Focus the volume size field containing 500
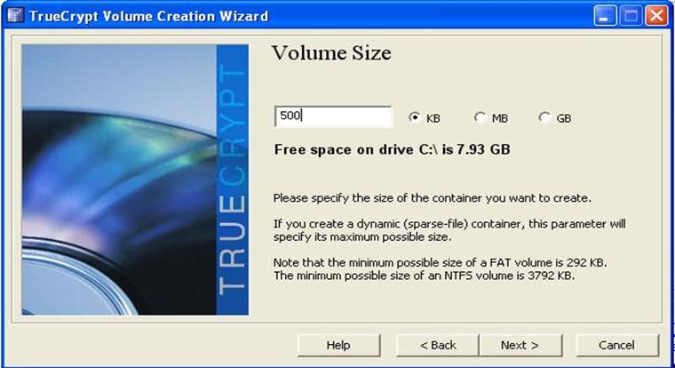This screenshot has width=675, height=368. pos(333,116)
